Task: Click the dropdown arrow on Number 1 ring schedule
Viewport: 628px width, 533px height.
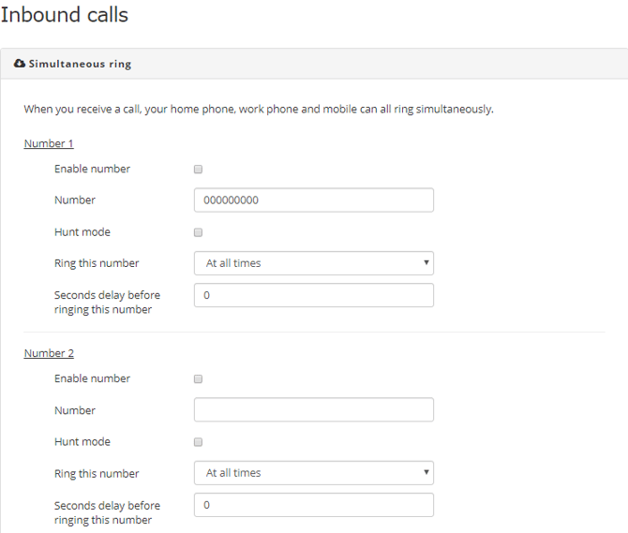Action: [426, 262]
